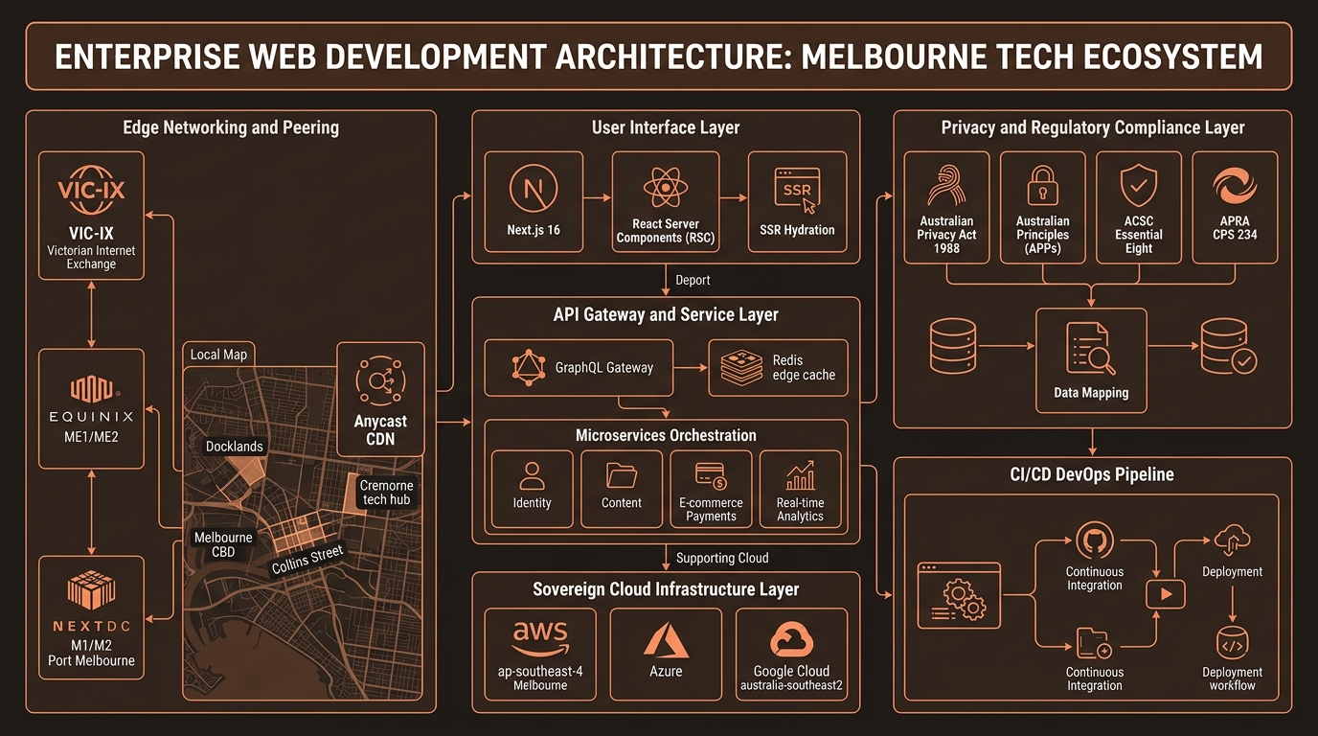Click the Data Mapping document search icon
The width and height of the screenshot is (1318, 736).
pyautogui.click(x=1091, y=348)
